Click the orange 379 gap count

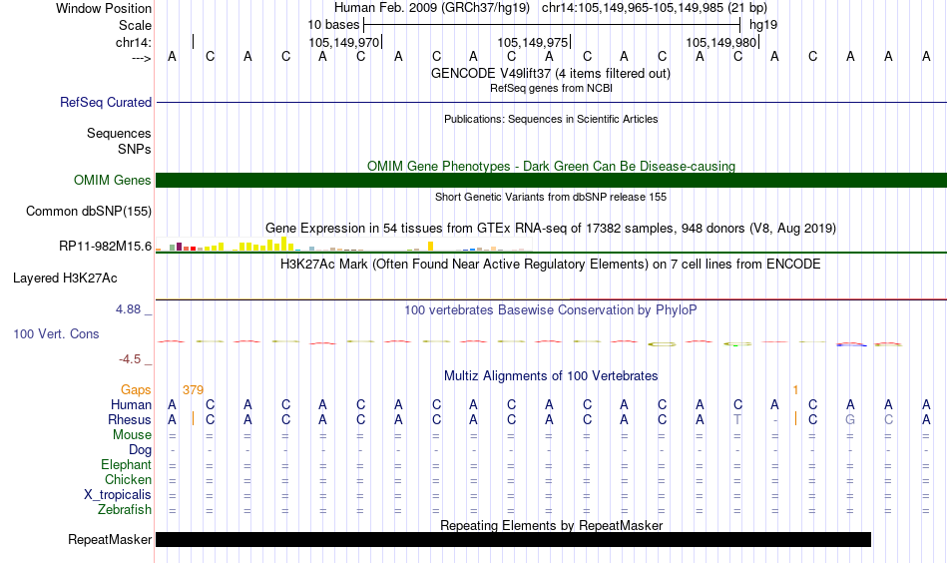click(x=193, y=390)
